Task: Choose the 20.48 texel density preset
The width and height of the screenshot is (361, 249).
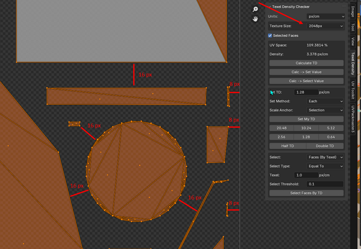Action: click(x=282, y=128)
